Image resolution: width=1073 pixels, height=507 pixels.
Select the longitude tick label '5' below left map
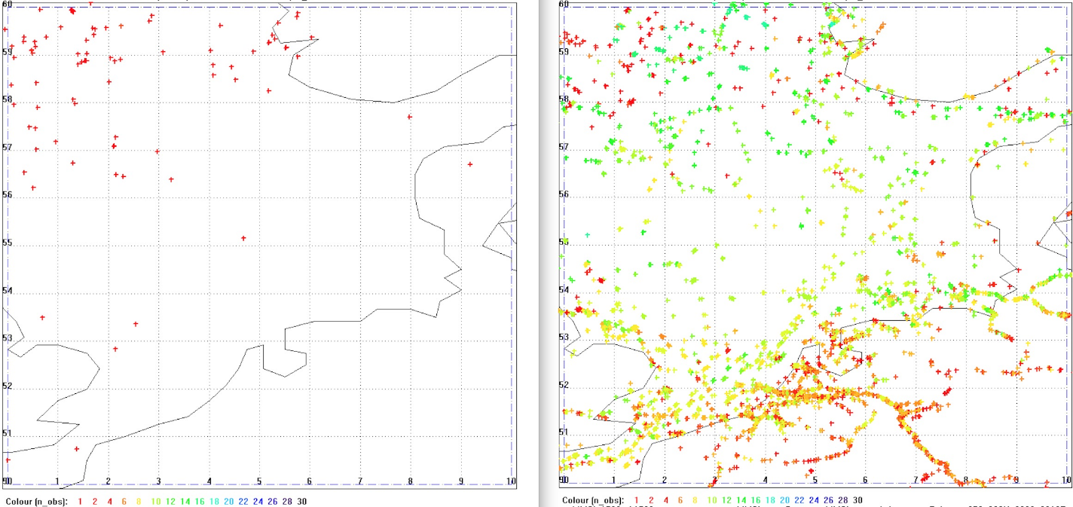point(260,481)
